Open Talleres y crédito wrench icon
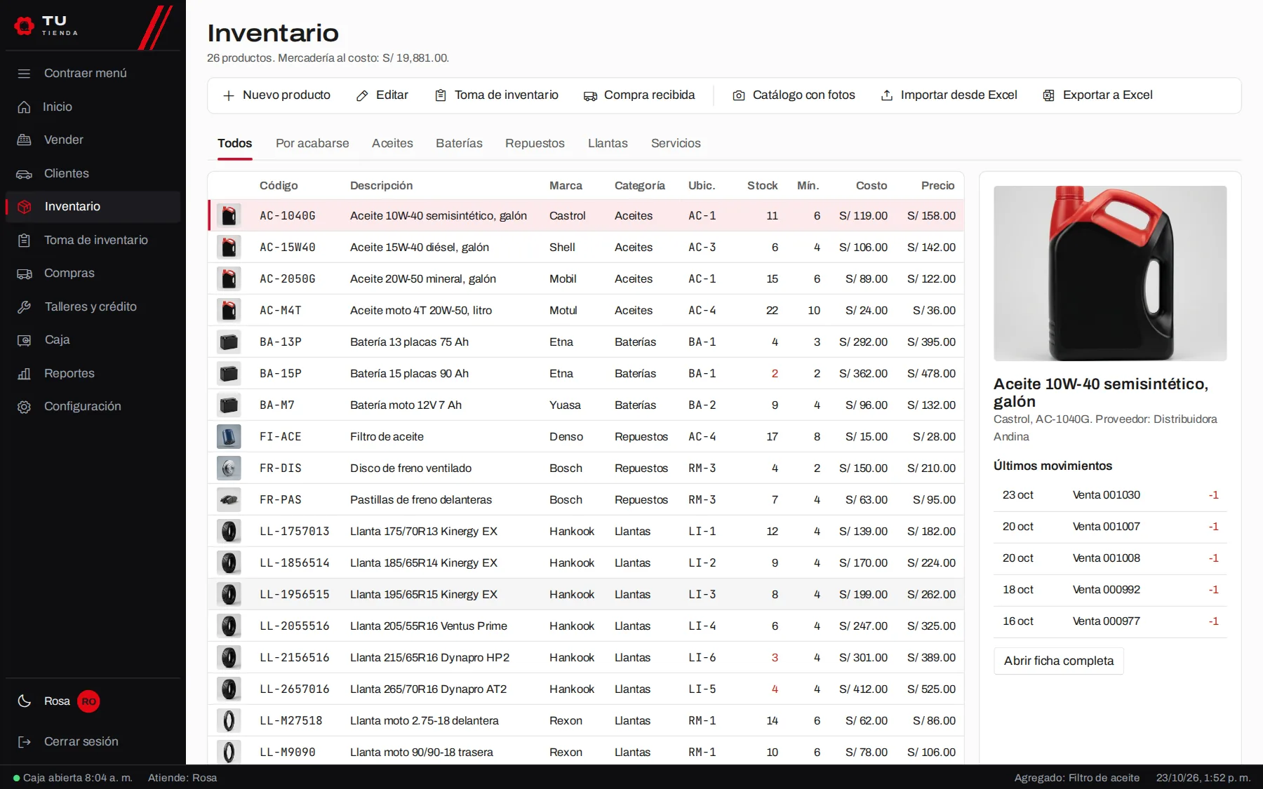Screen dimensions: 1263x789 24,306
